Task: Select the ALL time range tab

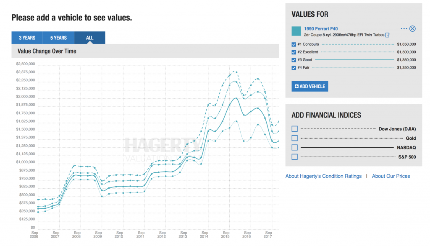Action: pos(90,38)
